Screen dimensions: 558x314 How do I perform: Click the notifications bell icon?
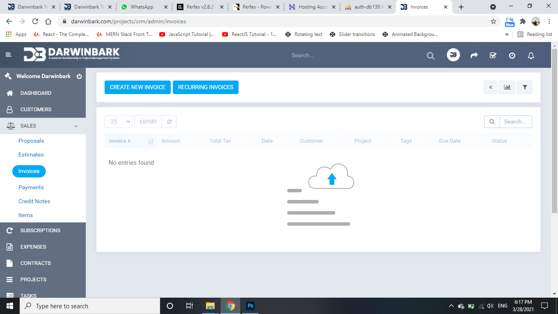click(531, 56)
